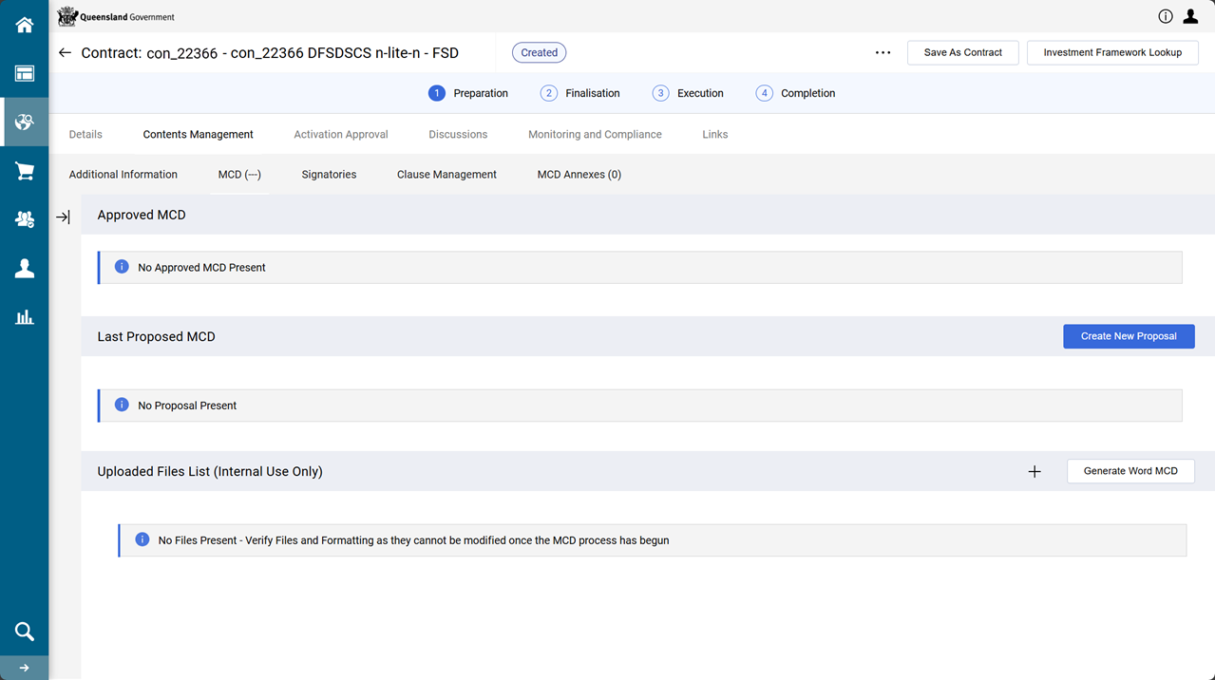Open the shopping cart icon in sidebar
The width and height of the screenshot is (1215, 680).
coord(24,171)
